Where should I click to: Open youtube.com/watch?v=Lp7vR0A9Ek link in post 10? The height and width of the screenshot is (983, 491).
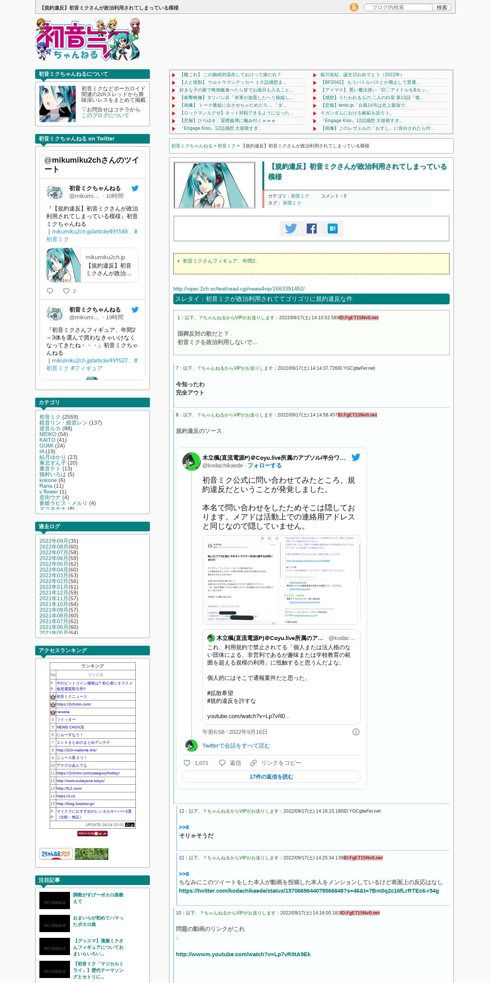coord(243,954)
